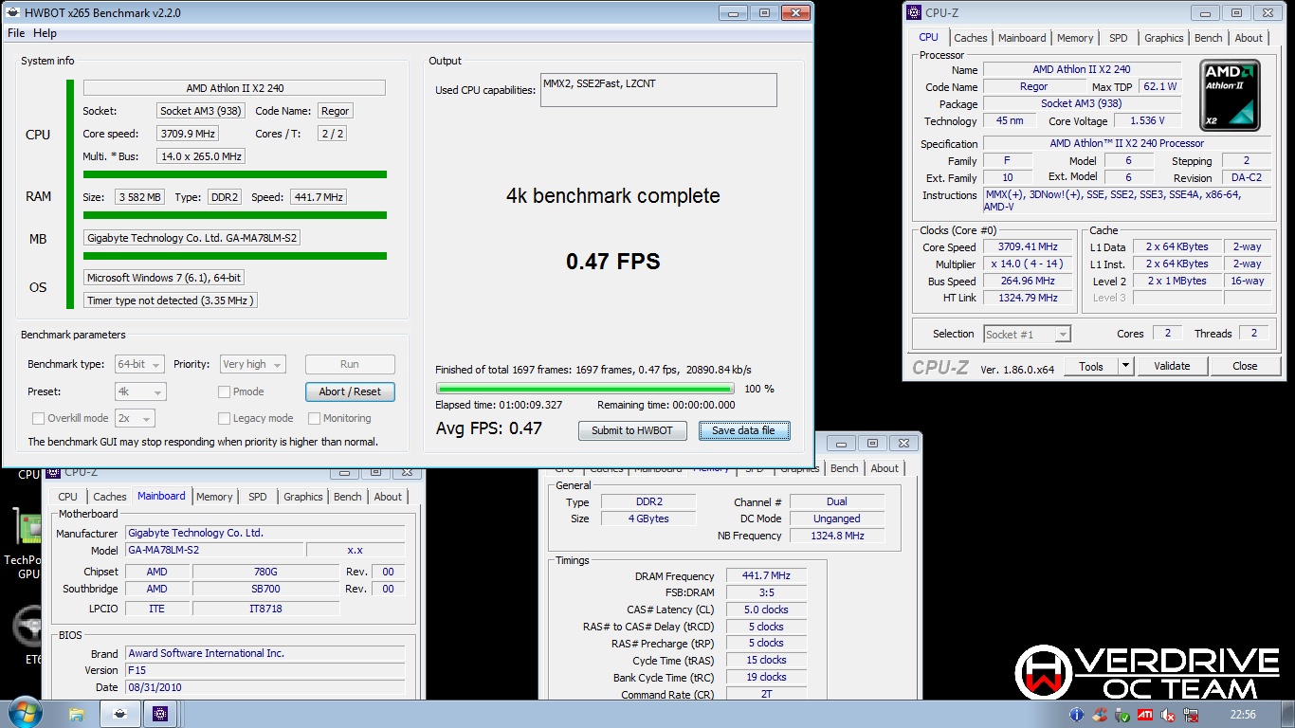The height and width of the screenshot is (728, 1295).
Task: Click the Used CPU capabilities text box
Action: (x=659, y=90)
